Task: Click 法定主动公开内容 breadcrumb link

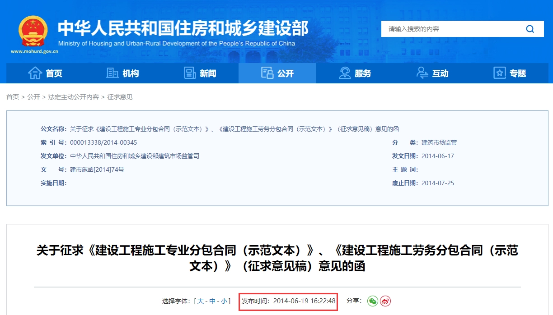Action: click(73, 97)
